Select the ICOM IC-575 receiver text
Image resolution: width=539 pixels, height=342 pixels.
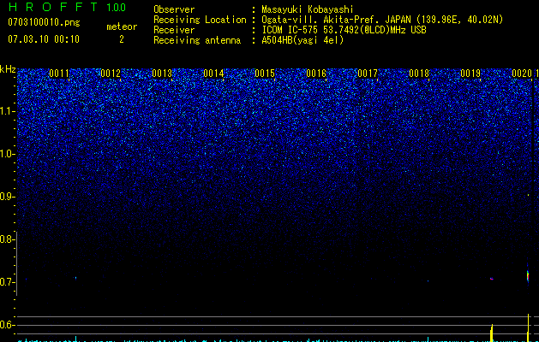pyautogui.click(x=344, y=30)
